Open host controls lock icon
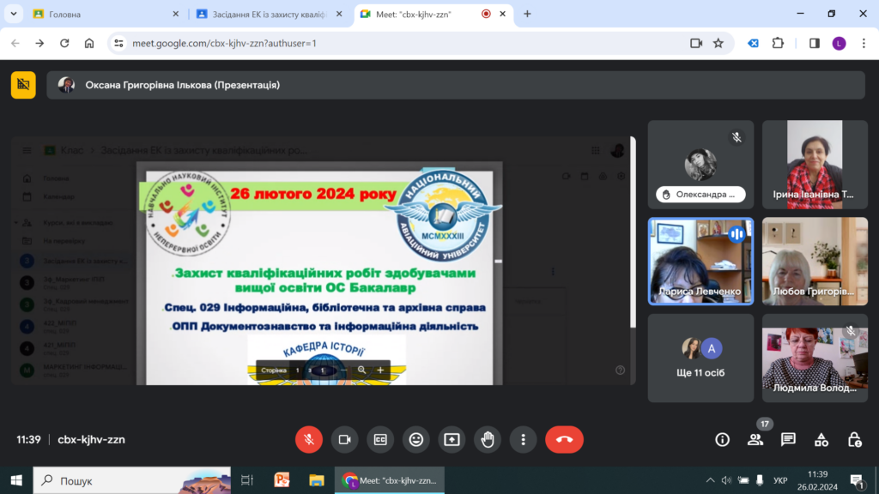879x494 pixels. click(x=854, y=439)
